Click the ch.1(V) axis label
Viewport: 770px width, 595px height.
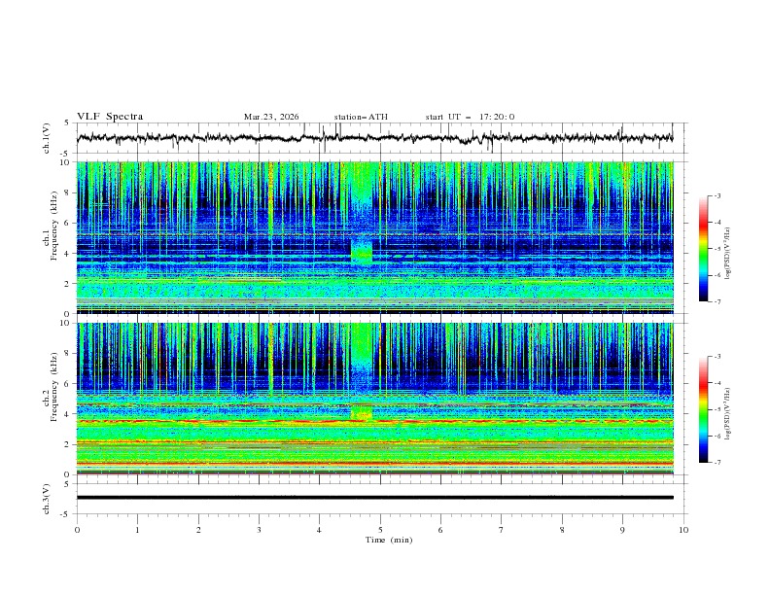coord(46,138)
